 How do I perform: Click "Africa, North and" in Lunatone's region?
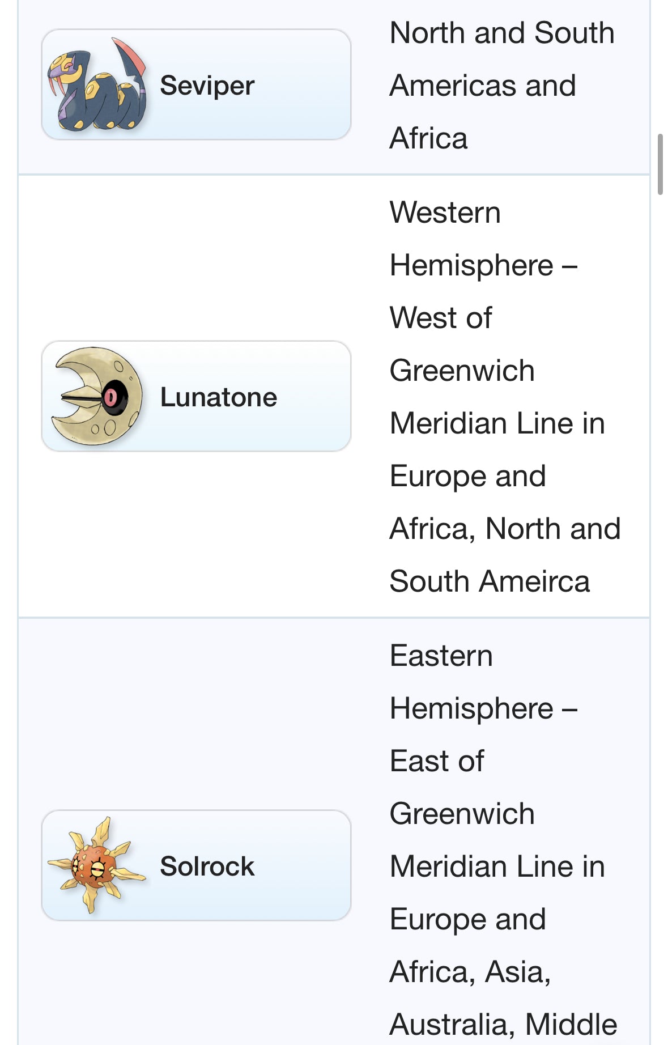click(505, 529)
